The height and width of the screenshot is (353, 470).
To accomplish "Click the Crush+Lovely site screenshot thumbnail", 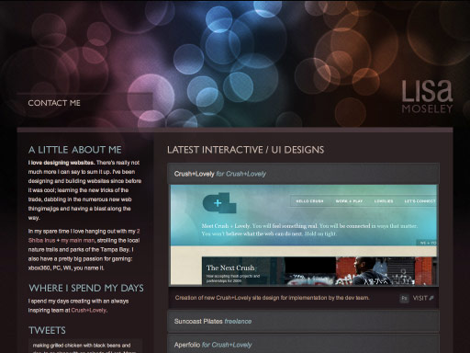I will coord(304,235).
